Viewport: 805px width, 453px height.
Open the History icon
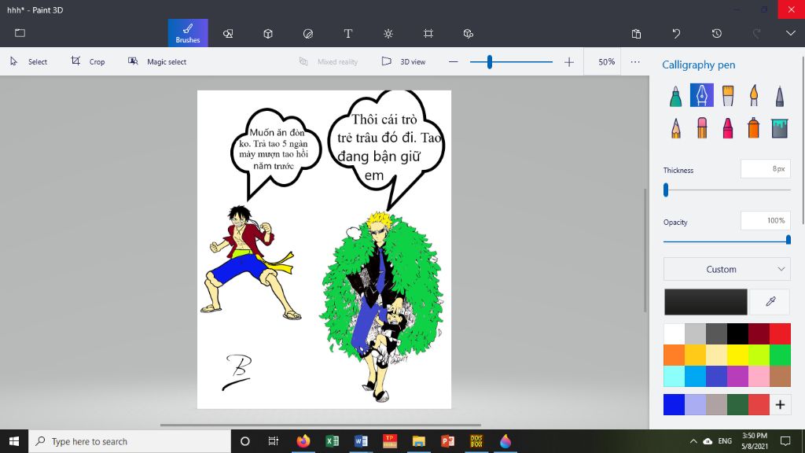717,33
